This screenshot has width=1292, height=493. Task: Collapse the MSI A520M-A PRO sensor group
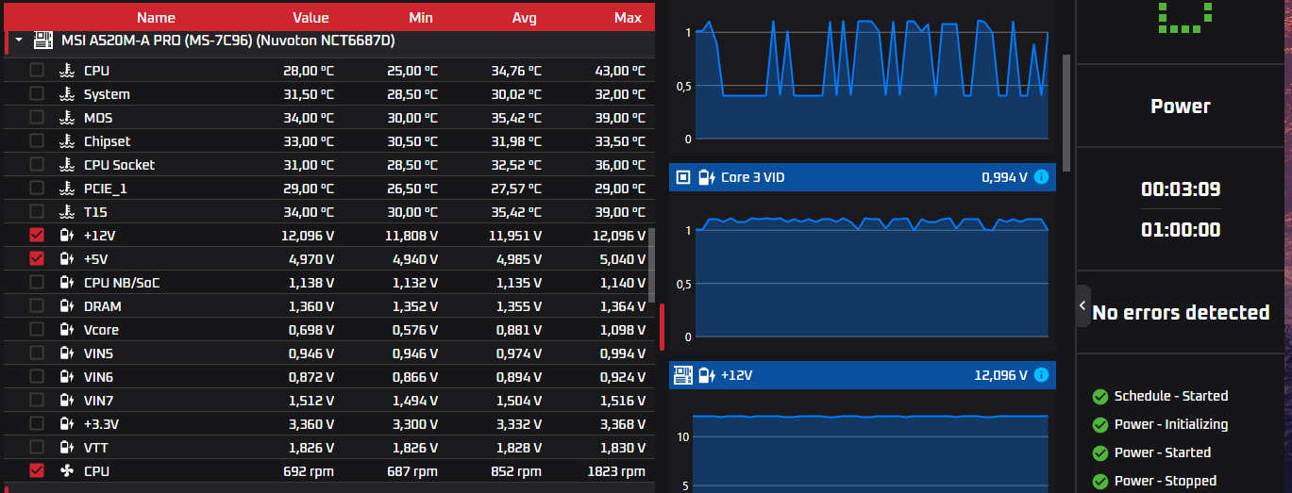point(19,41)
